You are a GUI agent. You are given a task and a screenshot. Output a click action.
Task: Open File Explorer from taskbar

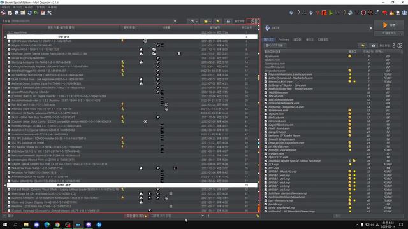point(25,225)
